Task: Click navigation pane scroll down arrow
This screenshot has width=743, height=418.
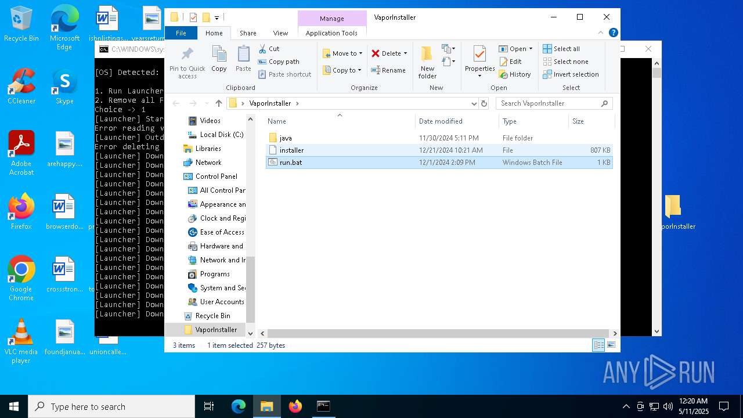Action: click(x=251, y=333)
